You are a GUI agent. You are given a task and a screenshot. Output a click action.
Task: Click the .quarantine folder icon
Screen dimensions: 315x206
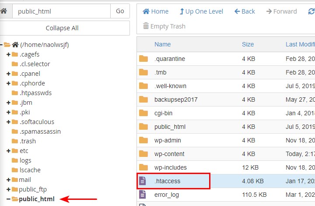tap(143, 59)
